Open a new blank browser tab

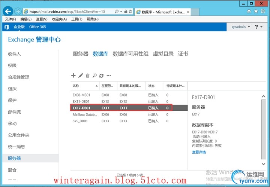coord(195,12)
